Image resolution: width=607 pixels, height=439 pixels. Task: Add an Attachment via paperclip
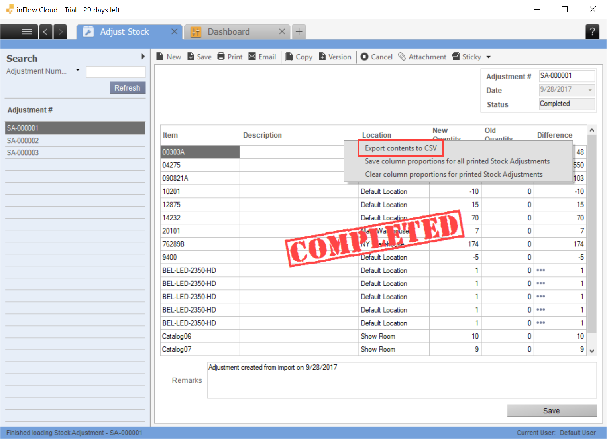click(402, 57)
